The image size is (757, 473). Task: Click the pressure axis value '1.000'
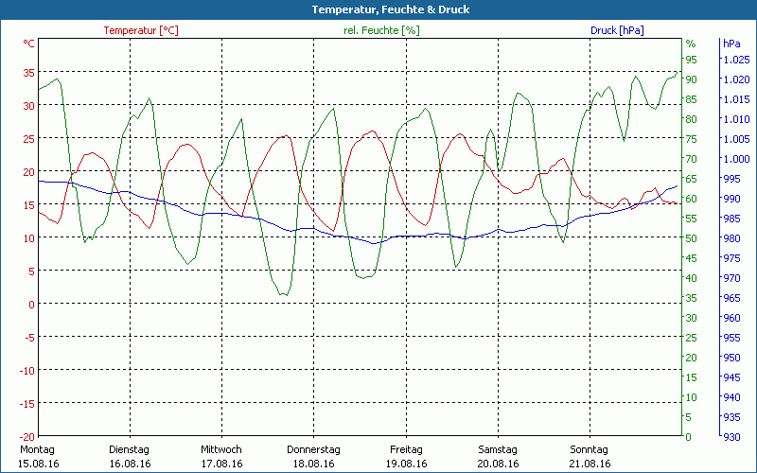coord(736,159)
